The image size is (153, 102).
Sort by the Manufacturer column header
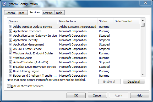(78, 21)
